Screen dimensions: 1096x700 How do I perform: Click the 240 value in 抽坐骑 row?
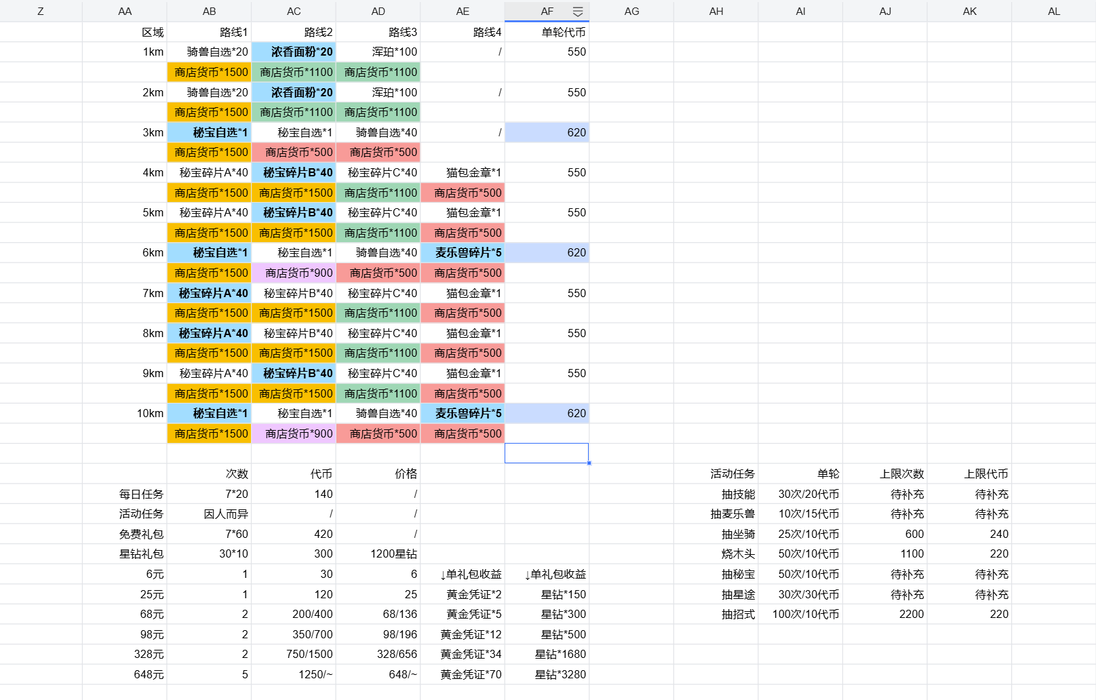coord(969,534)
